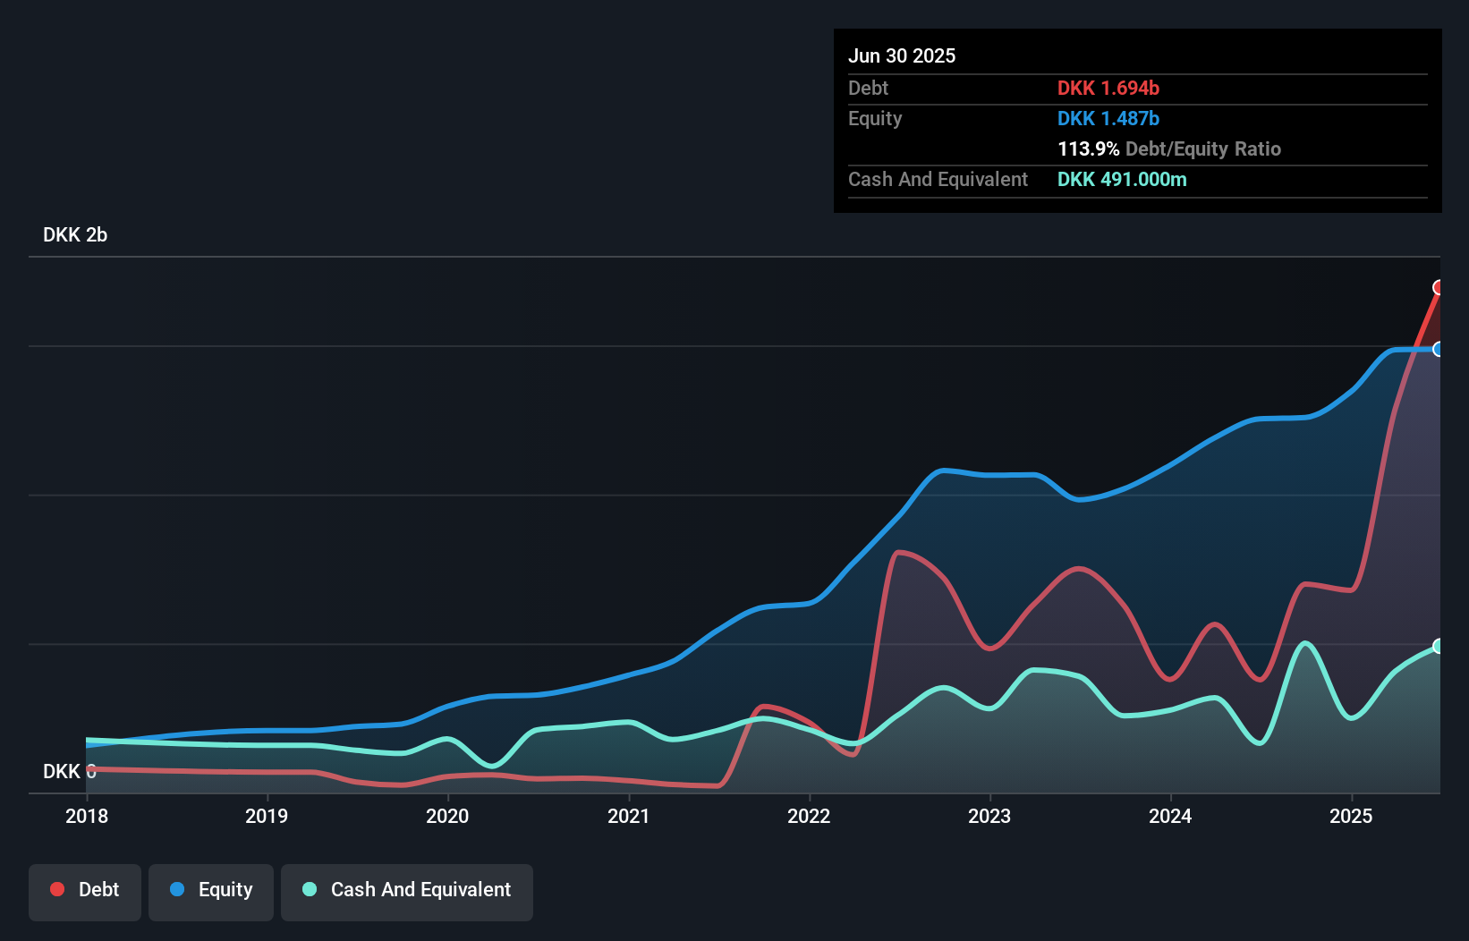Click the DKK 491.000m Cash value in tooltip
The width and height of the screenshot is (1469, 941).
point(1122,179)
